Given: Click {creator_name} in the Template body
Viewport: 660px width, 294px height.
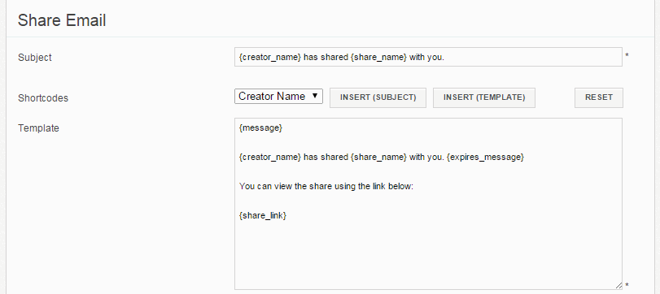Looking at the screenshot, I should coord(270,157).
